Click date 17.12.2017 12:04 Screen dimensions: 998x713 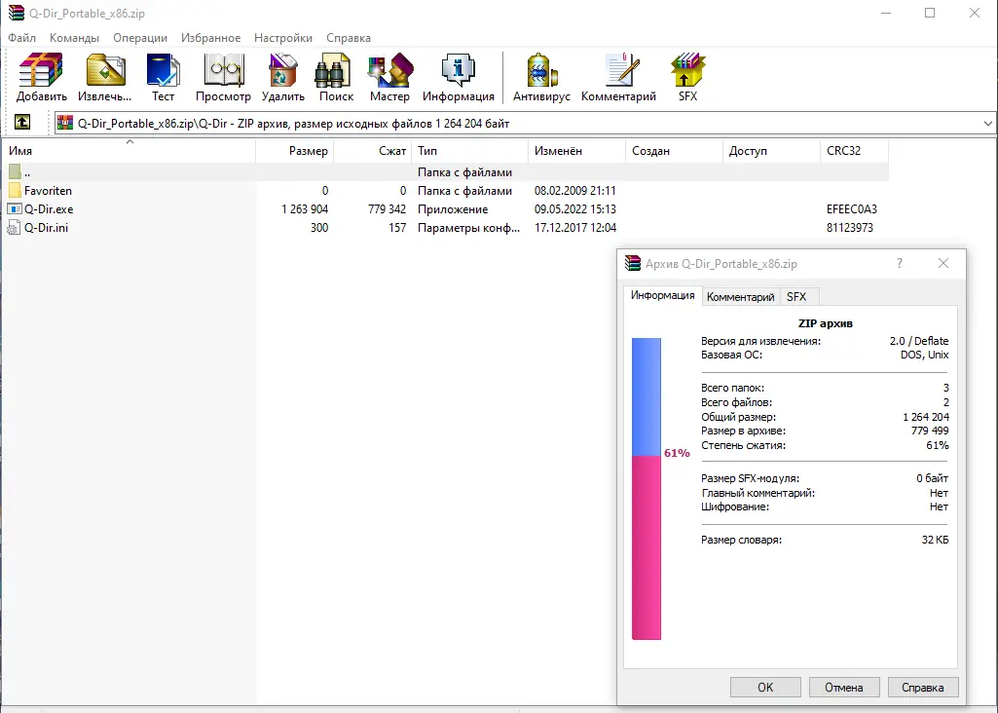575,227
